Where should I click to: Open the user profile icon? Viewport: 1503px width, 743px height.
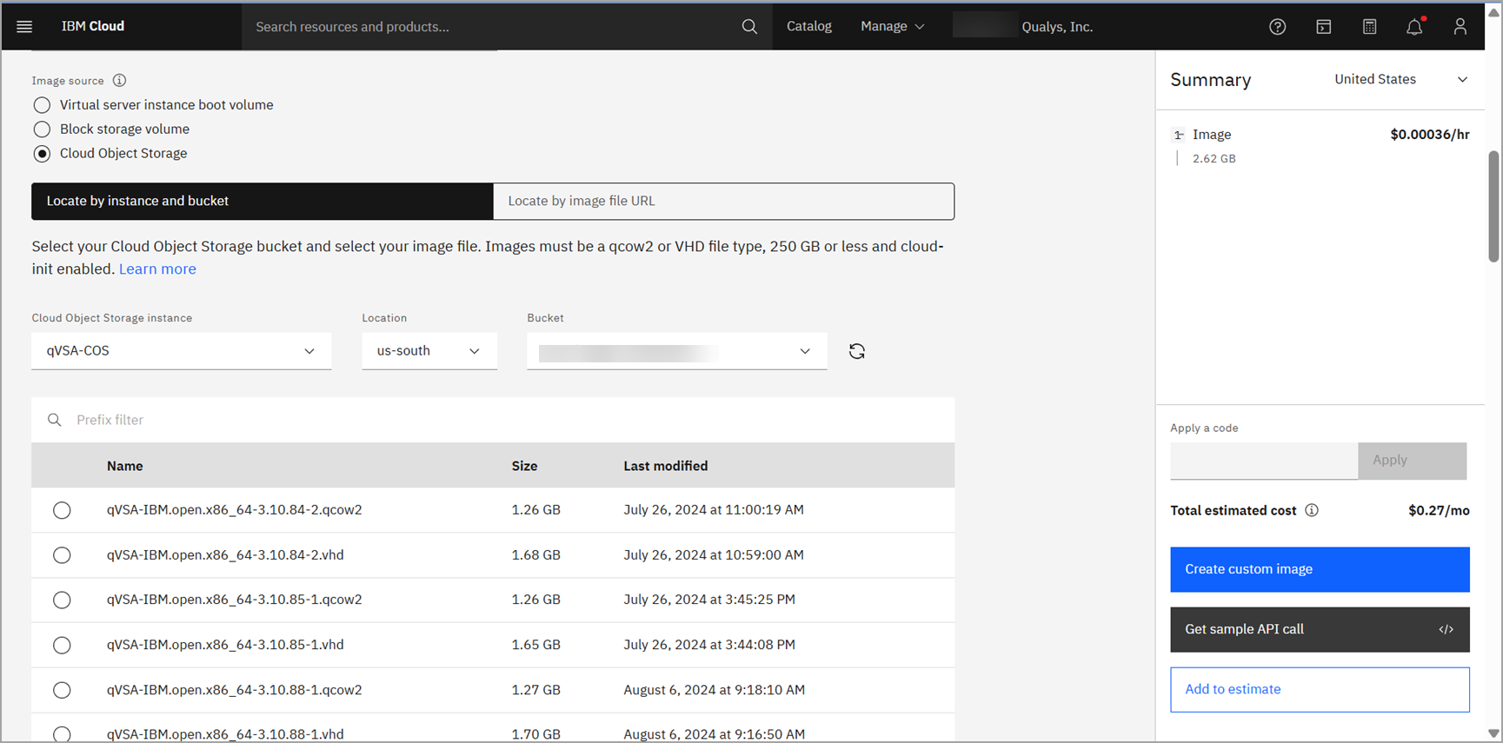tap(1460, 27)
